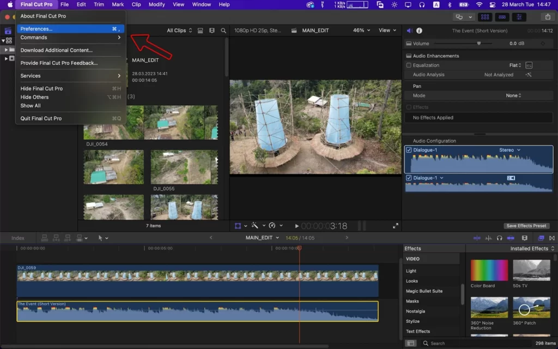The height and width of the screenshot is (349, 558).
Task: Toggle video skimming in the timeline
Action: [477, 238]
